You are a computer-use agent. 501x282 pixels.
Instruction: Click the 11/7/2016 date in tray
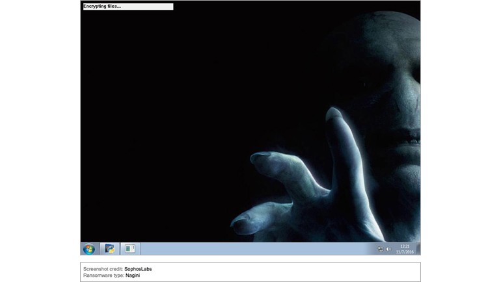tap(404, 252)
